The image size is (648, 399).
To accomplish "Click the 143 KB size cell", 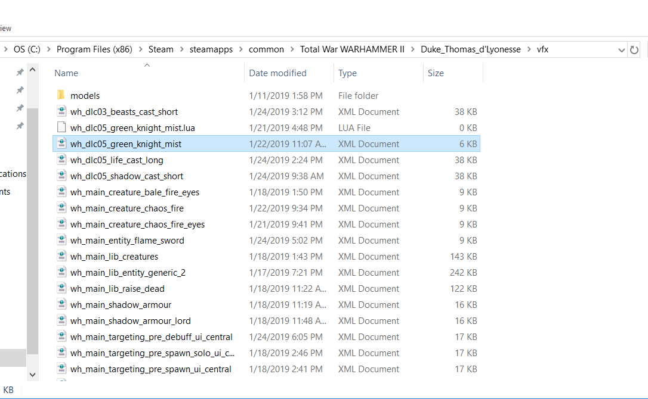I will [463, 257].
